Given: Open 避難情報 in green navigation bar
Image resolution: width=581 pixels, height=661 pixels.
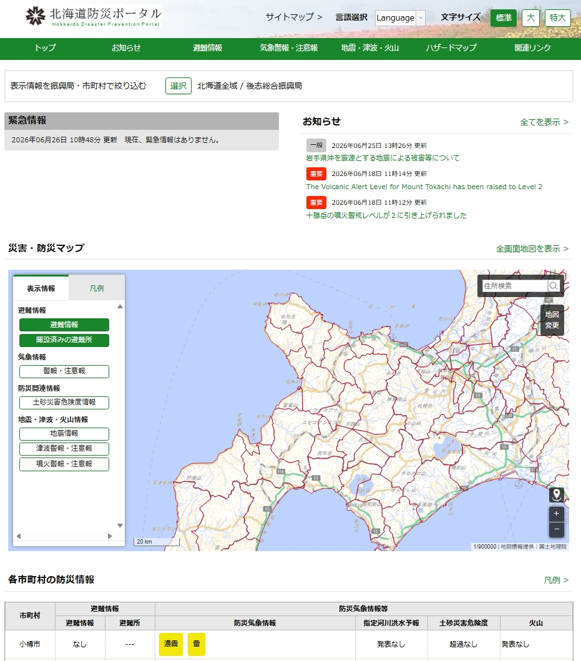Looking at the screenshot, I should [x=207, y=48].
